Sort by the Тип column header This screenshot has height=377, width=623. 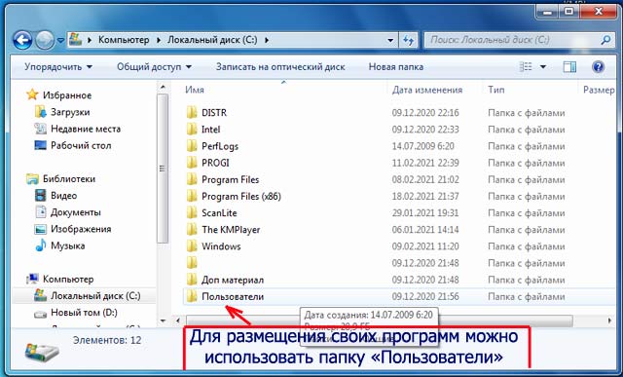click(x=496, y=90)
